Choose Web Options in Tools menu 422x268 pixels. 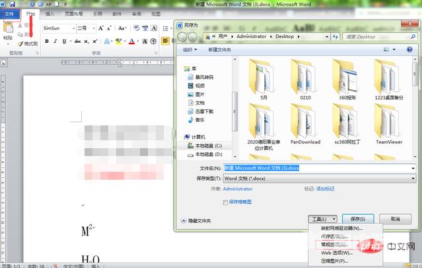pyautogui.click(x=337, y=252)
